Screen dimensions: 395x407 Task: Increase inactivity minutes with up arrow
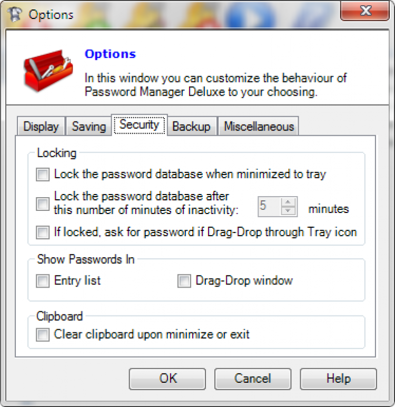(288, 202)
